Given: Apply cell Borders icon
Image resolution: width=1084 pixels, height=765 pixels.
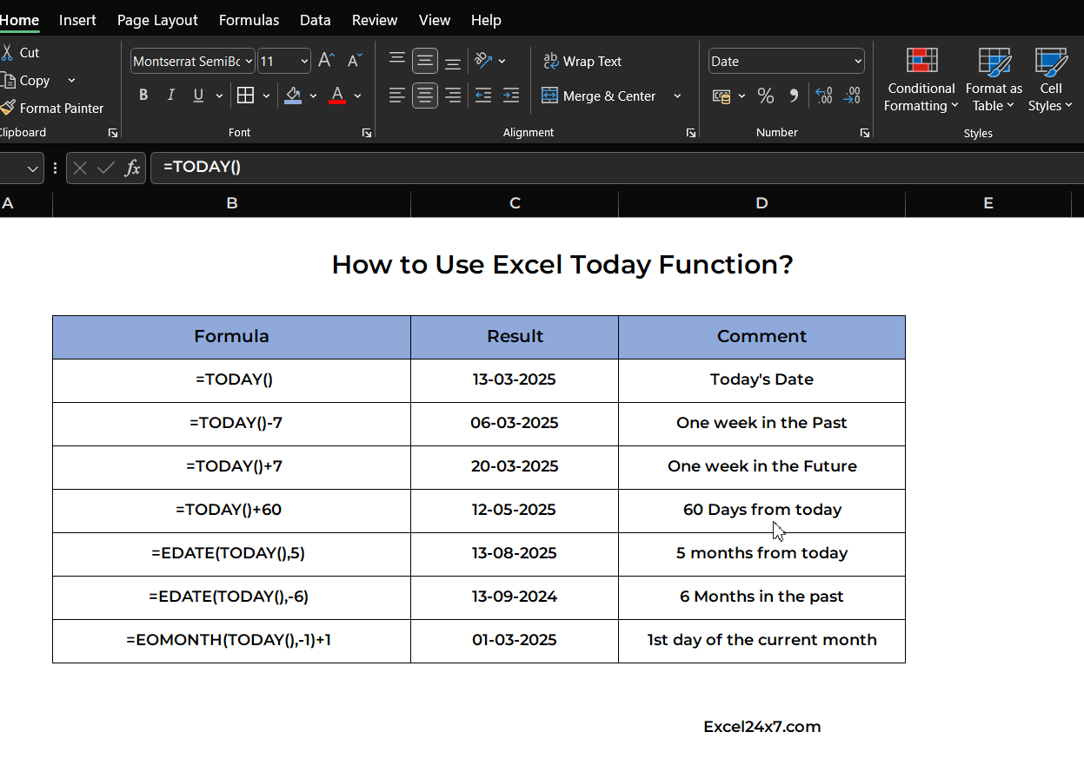Looking at the screenshot, I should pos(245,96).
